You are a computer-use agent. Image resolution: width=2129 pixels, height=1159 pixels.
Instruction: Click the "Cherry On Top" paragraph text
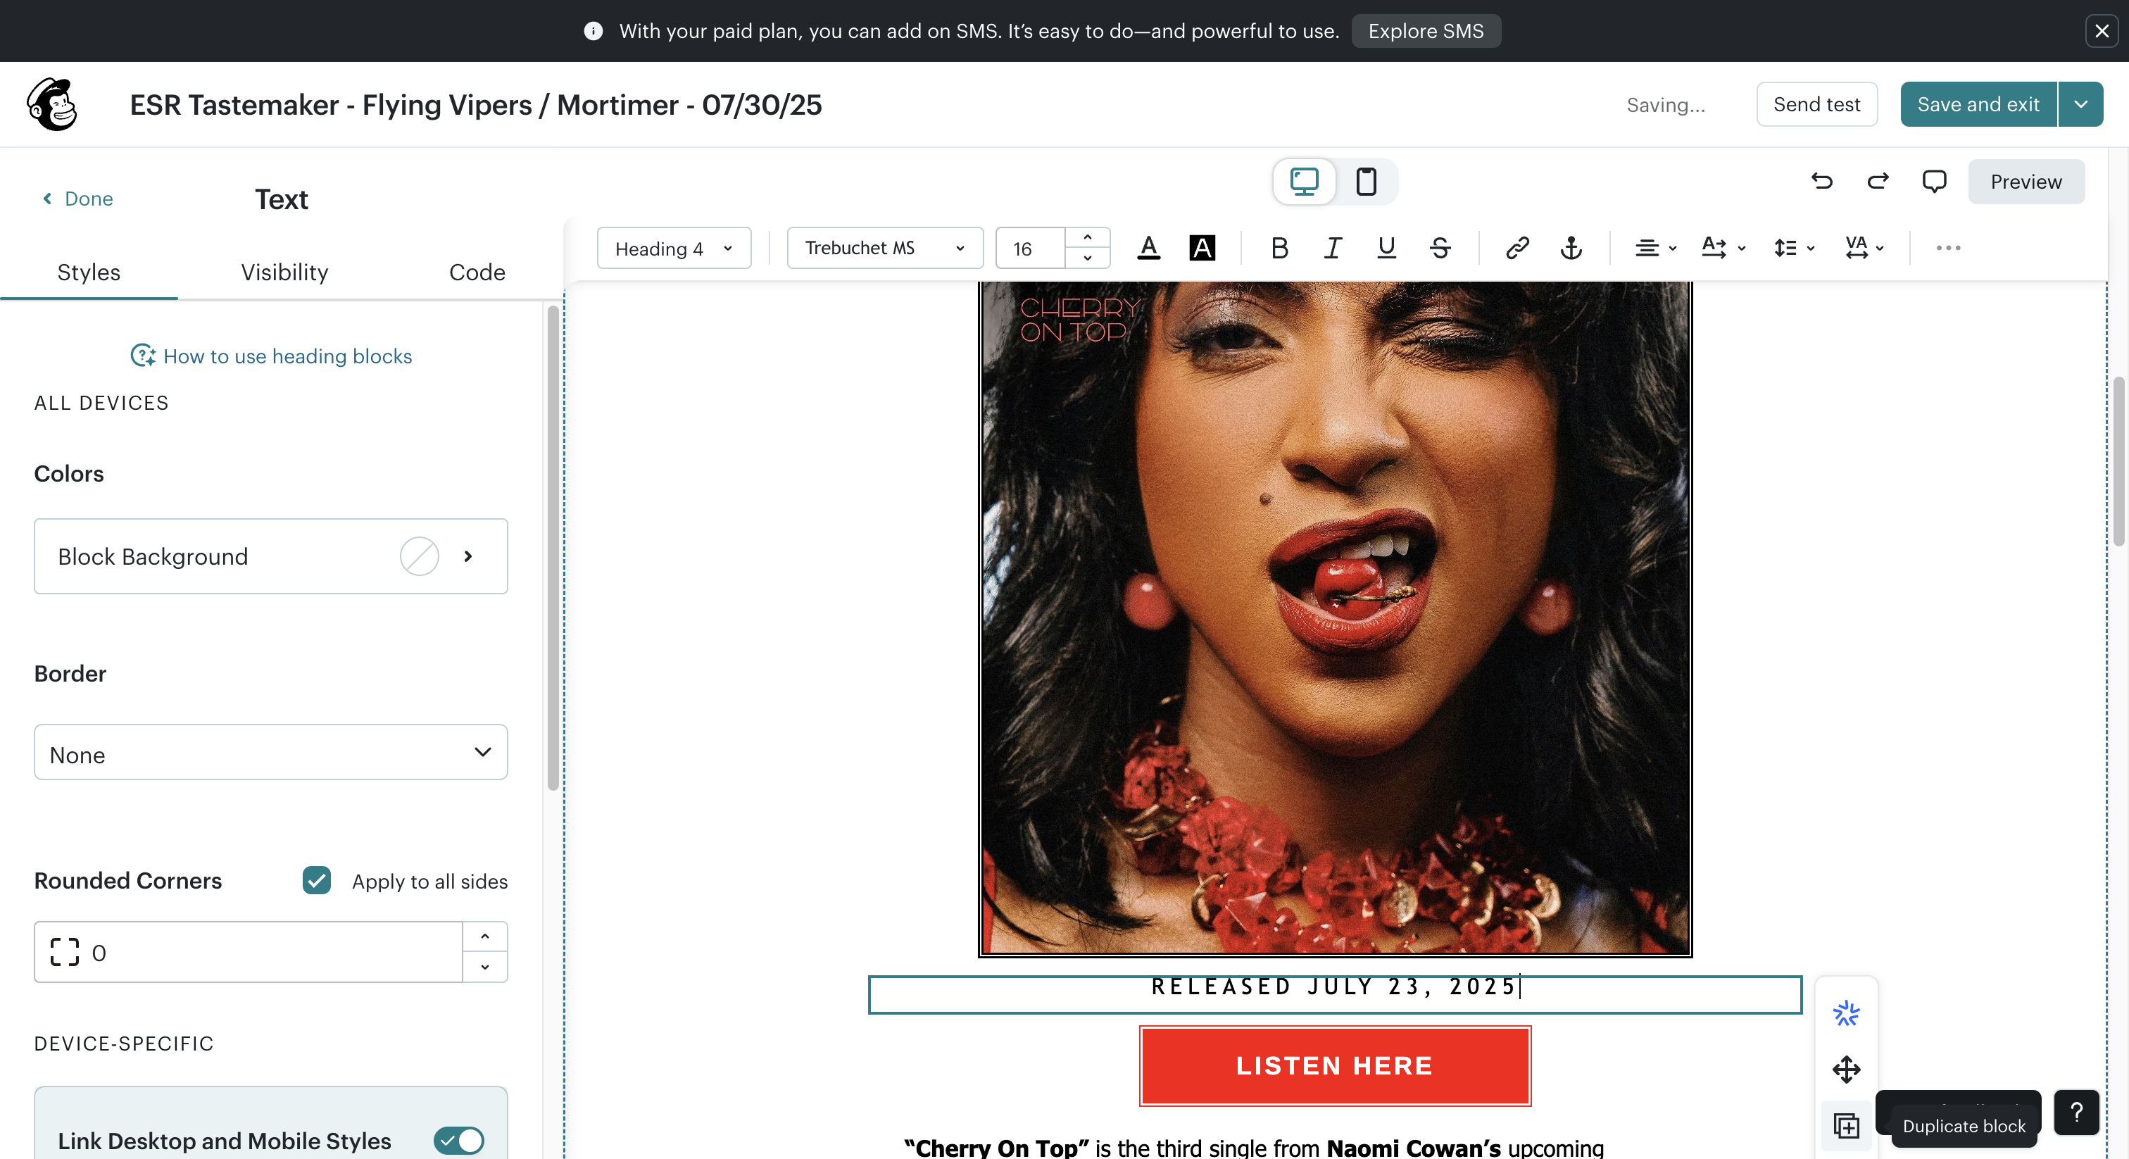[x=1253, y=1148]
